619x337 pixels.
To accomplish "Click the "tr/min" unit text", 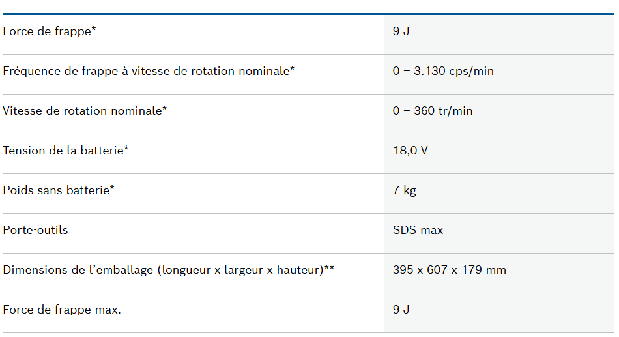I will click(455, 111).
